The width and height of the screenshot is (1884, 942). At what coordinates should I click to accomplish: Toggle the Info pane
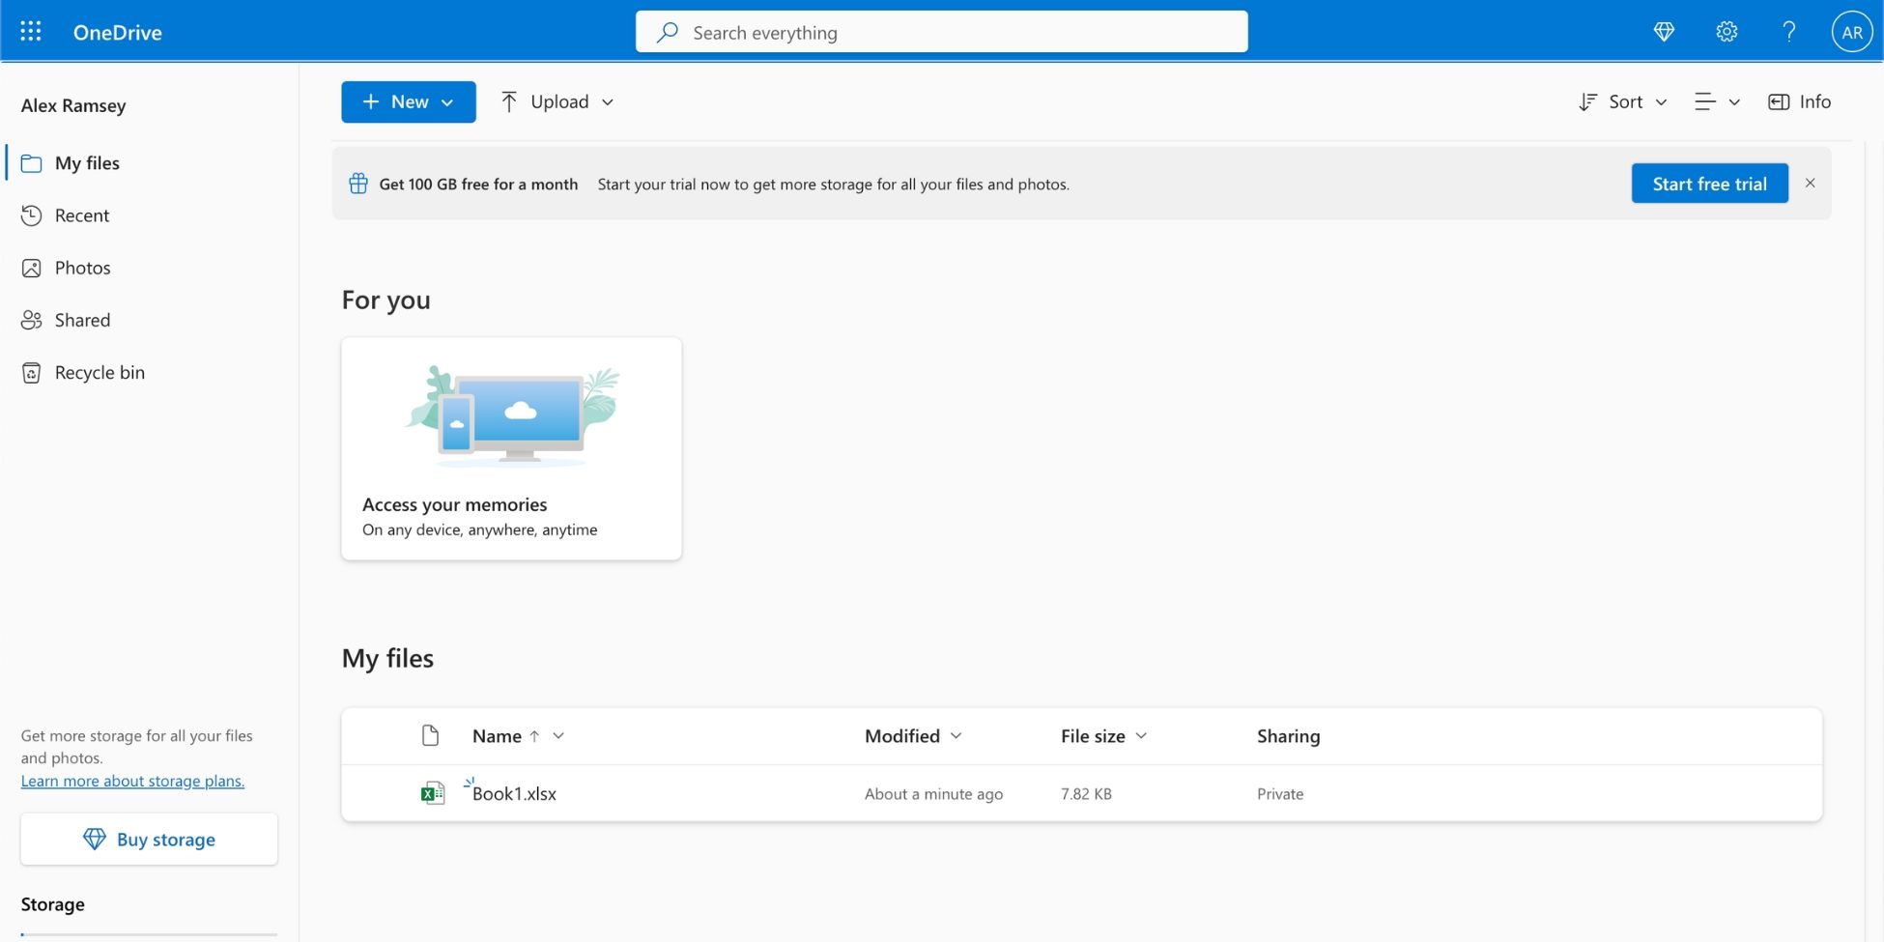click(x=1798, y=101)
